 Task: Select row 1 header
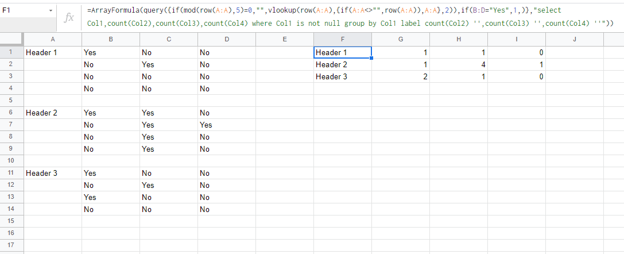[x=11, y=52]
